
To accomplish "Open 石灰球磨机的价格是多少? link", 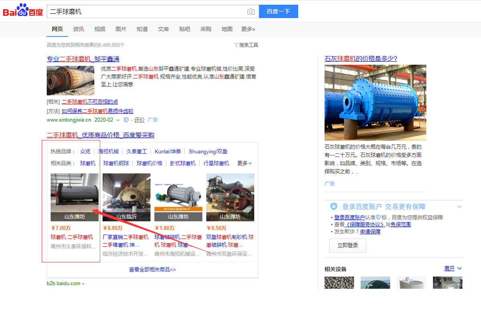I will click(x=361, y=59).
